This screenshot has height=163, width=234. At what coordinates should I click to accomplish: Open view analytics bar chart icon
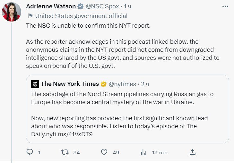[143, 152]
